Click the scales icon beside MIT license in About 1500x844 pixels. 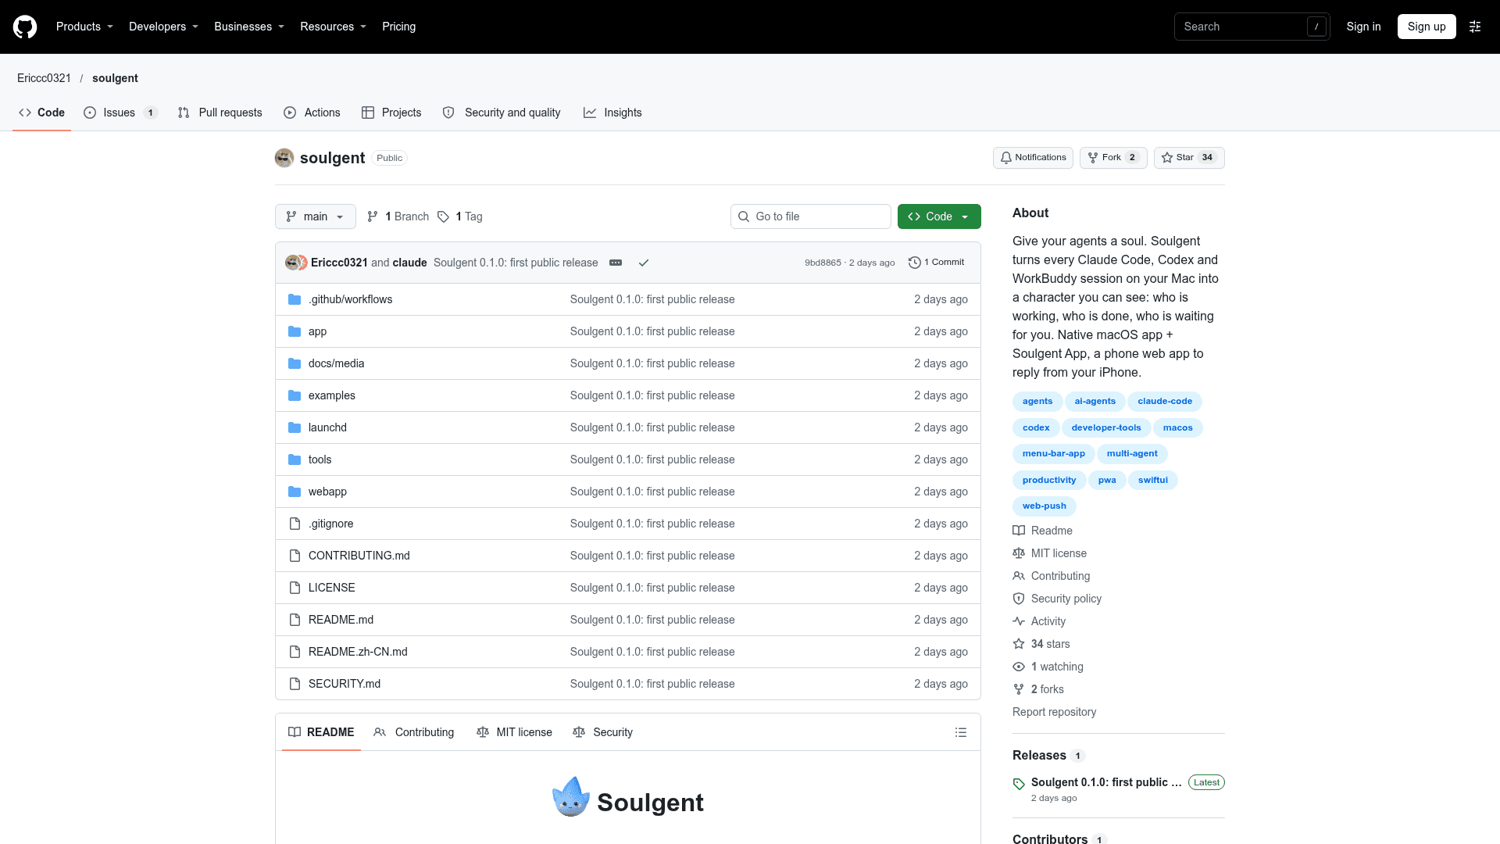coord(1019,553)
